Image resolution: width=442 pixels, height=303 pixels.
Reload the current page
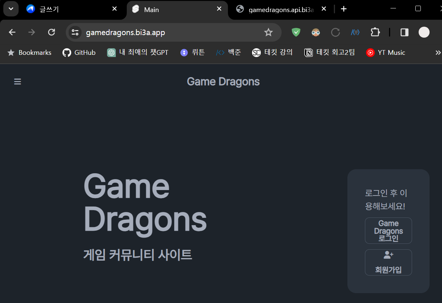coord(52,32)
